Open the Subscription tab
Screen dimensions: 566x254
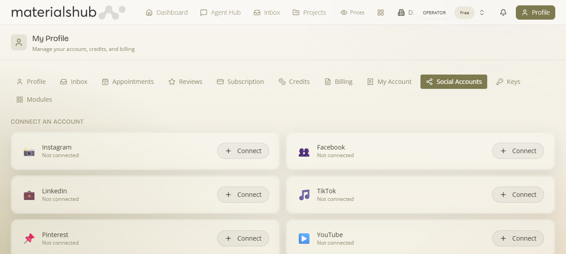(x=240, y=82)
